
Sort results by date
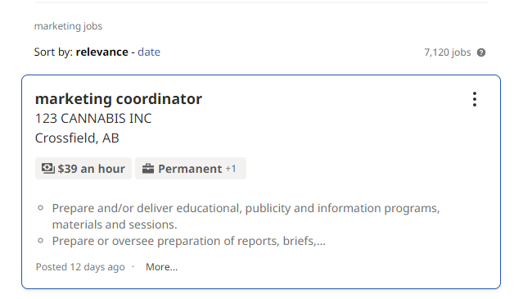tap(149, 52)
